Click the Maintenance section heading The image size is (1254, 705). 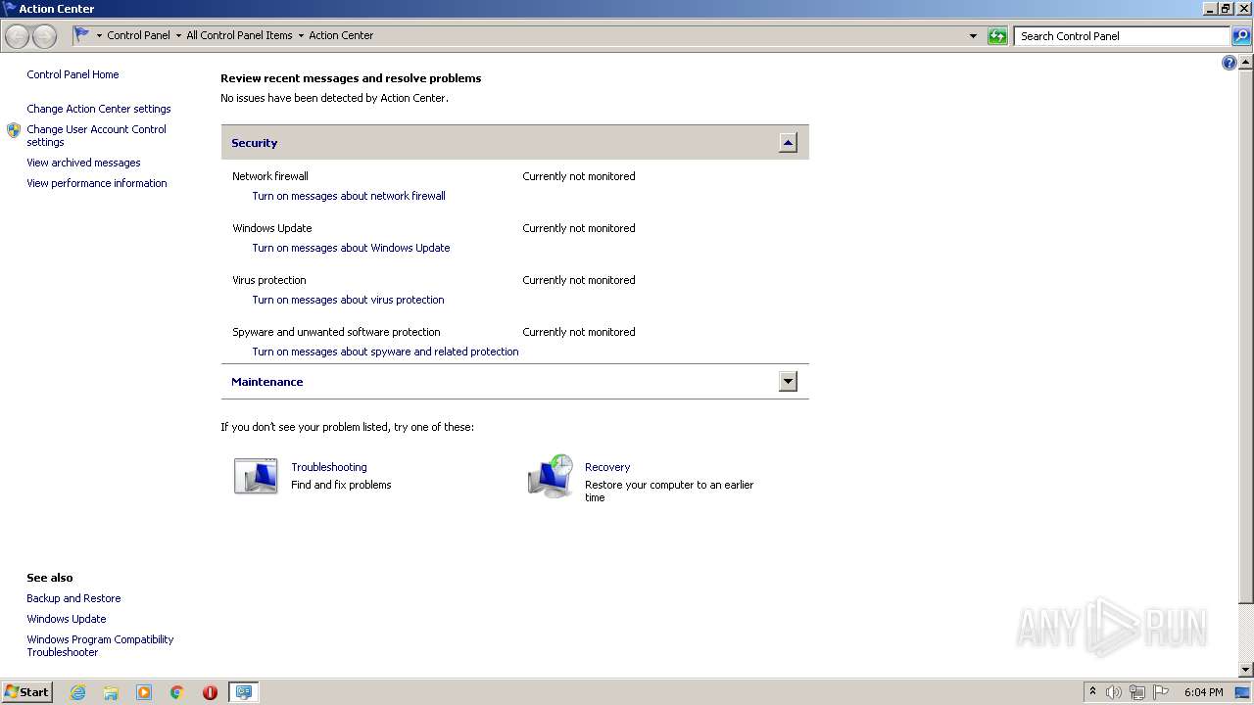pyautogui.click(x=266, y=382)
